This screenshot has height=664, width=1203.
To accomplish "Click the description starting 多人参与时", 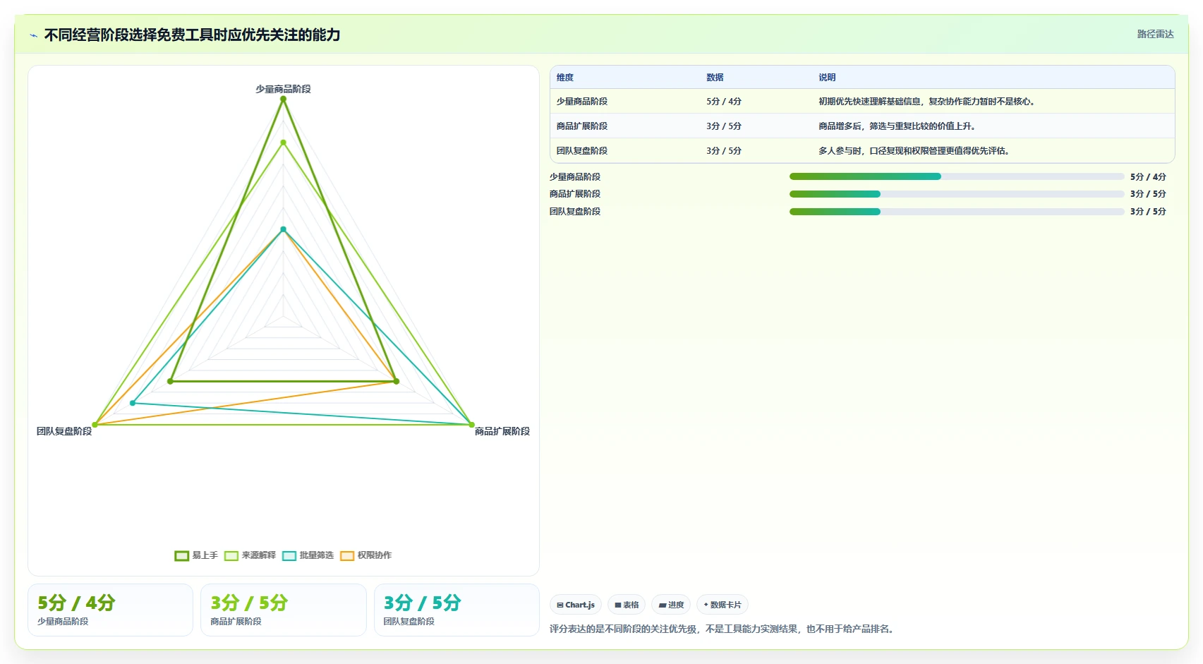I will click(915, 151).
